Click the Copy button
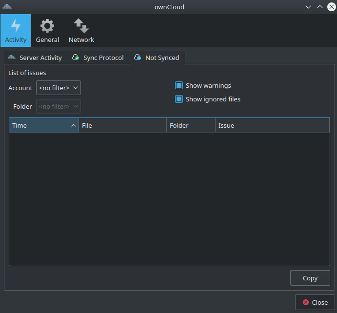337x313 pixels. pyautogui.click(x=310, y=278)
